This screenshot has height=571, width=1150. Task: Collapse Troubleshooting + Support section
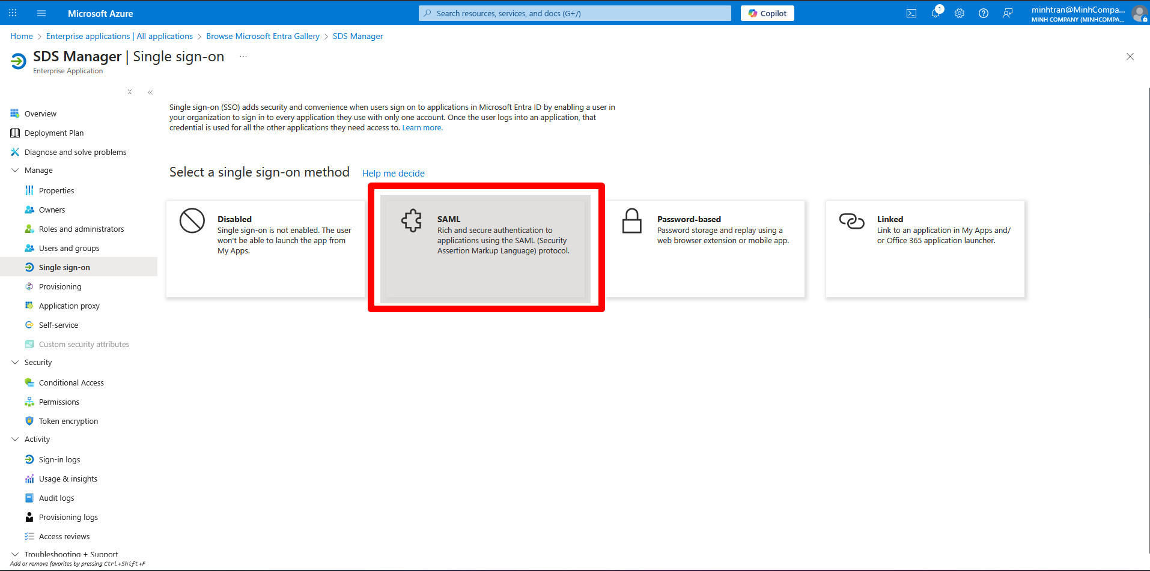[15, 554]
